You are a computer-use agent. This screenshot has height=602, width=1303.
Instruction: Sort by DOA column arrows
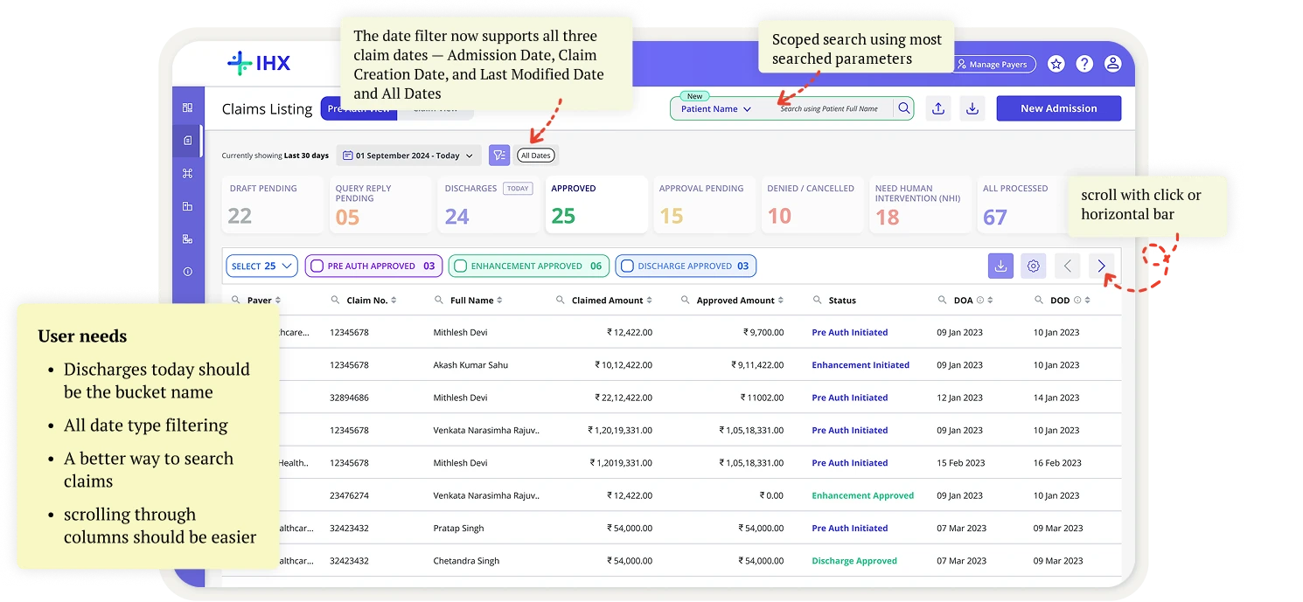point(990,300)
